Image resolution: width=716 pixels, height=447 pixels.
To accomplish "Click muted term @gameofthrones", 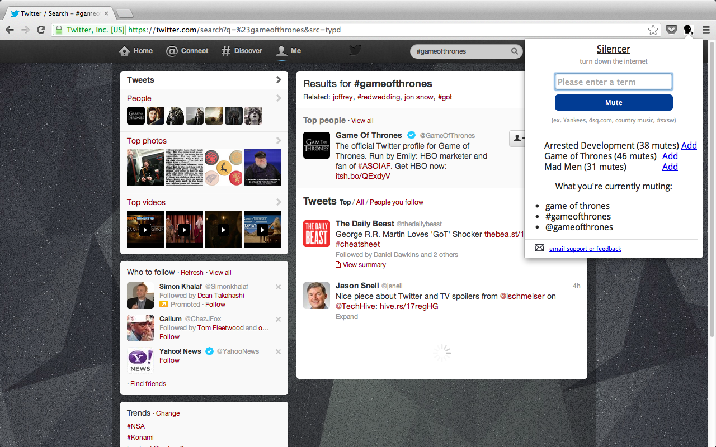I will click(x=579, y=227).
